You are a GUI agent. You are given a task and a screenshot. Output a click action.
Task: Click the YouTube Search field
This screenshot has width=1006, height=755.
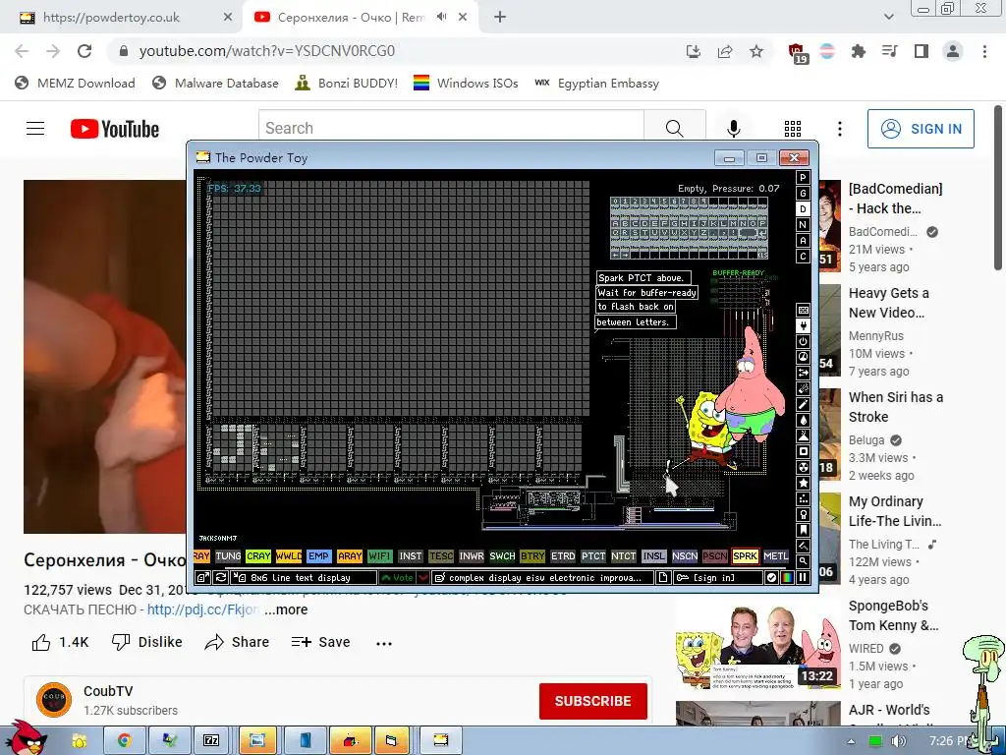(451, 129)
